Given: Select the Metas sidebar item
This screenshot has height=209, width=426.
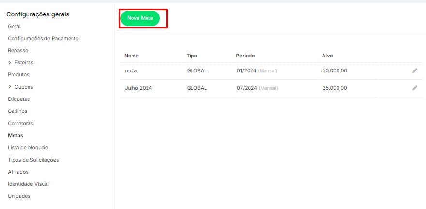Looking at the screenshot, I should pos(15,135).
